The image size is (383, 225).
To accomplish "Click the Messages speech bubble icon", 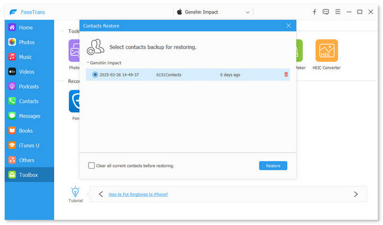I will [12, 116].
